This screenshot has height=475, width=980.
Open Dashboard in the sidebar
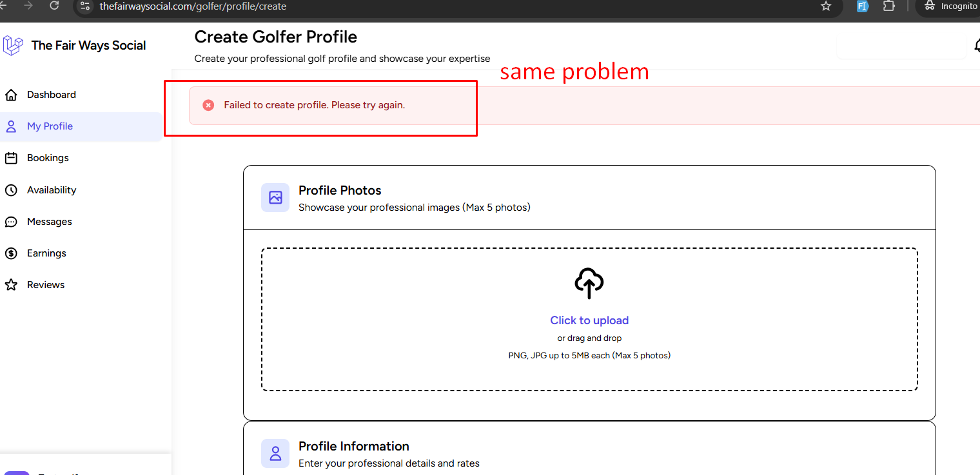point(52,95)
